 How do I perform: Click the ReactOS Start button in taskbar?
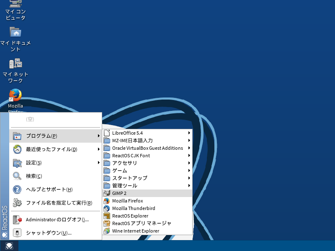(9, 246)
